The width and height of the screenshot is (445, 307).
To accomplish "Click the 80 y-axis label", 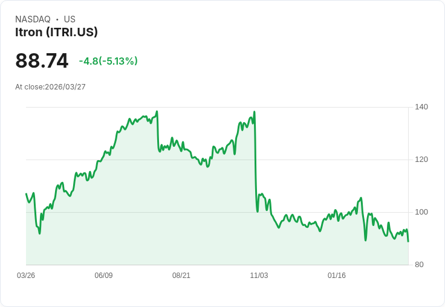I will (419, 265).
